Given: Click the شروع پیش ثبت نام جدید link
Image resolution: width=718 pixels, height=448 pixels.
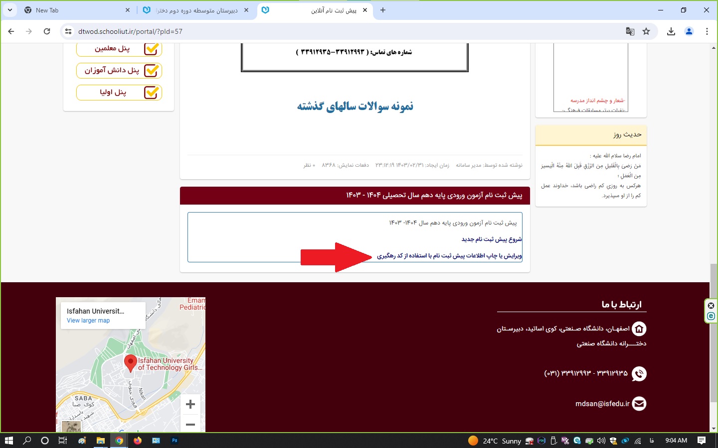Looking at the screenshot, I should point(491,239).
